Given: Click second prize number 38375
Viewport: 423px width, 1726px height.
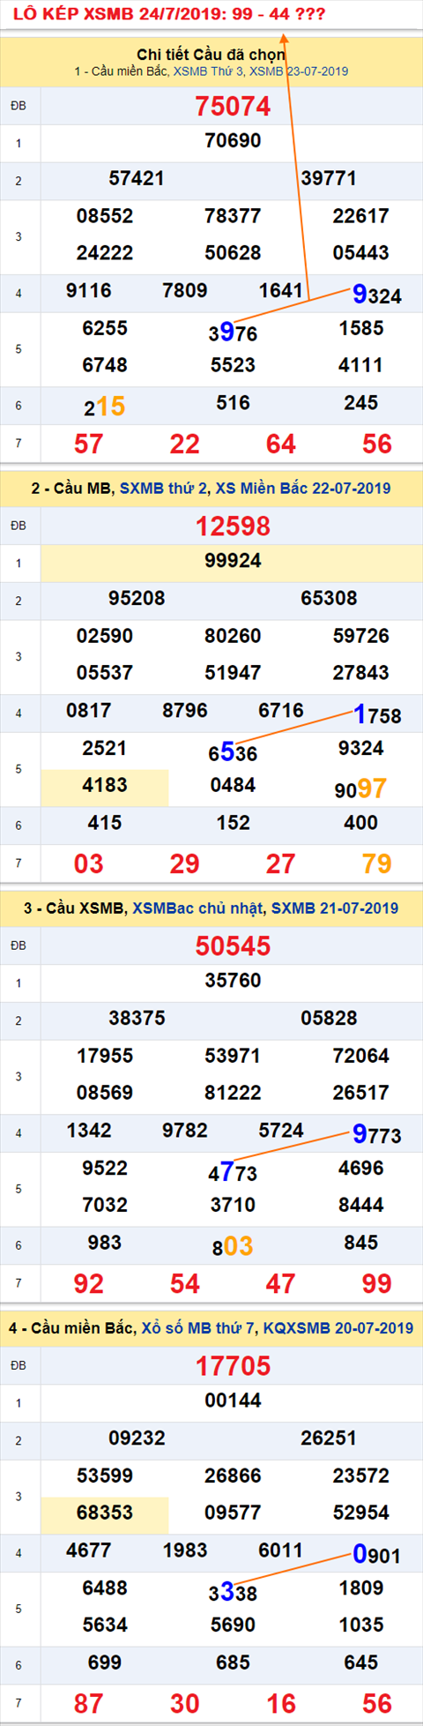Looking at the screenshot, I should (137, 1019).
